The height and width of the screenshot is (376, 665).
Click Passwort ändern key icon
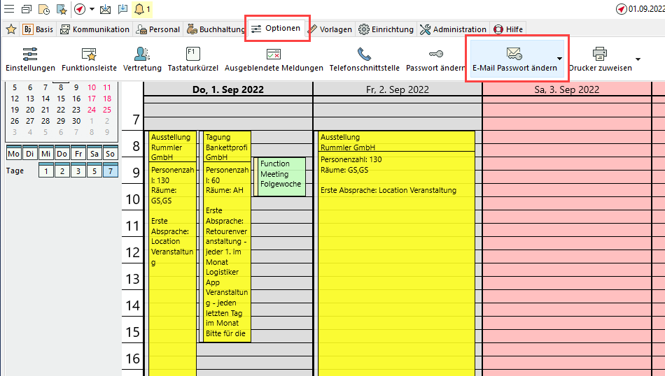coord(435,54)
